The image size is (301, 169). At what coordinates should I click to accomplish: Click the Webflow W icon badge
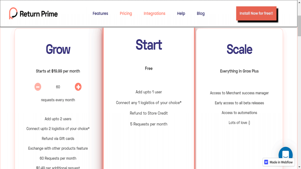pyautogui.click(x=266, y=162)
